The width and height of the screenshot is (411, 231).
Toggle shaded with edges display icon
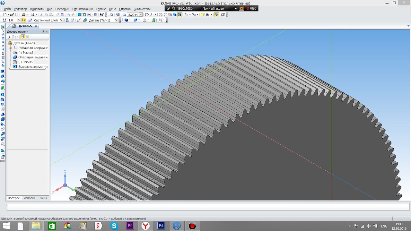(179, 14)
